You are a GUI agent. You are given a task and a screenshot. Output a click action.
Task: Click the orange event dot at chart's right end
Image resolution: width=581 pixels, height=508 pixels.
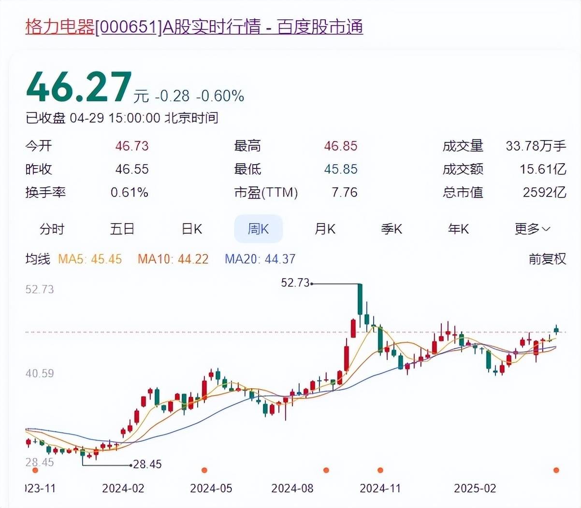(556, 470)
